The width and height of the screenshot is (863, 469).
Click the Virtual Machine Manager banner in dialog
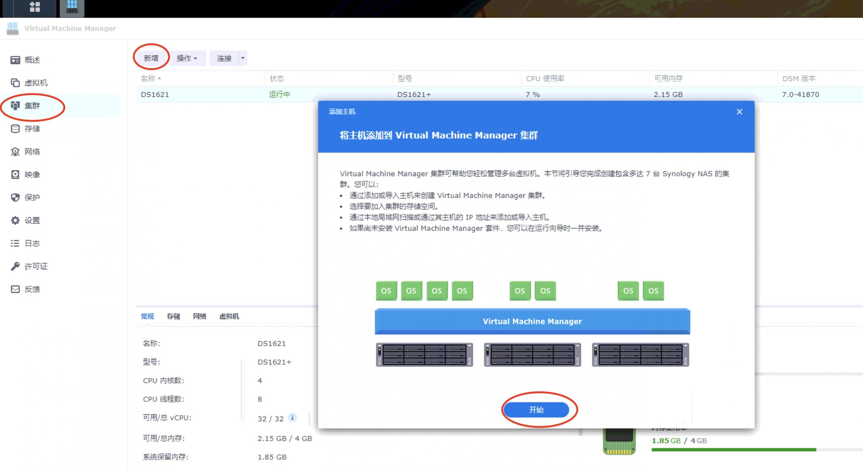click(532, 321)
